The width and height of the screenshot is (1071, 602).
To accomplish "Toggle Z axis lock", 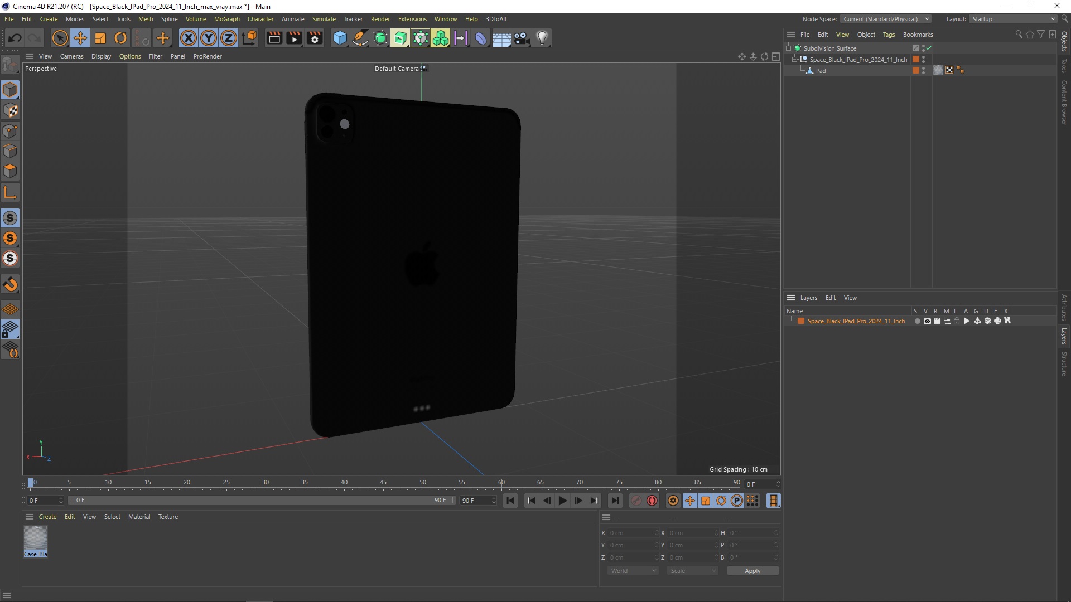I will tap(229, 38).
